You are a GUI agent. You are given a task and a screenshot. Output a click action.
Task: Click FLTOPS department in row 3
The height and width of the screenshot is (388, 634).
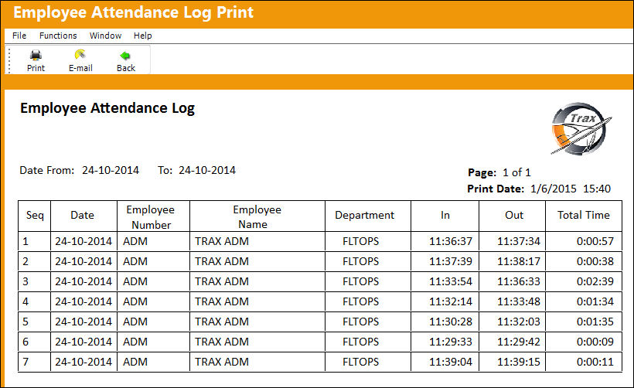tap(360, 281)
